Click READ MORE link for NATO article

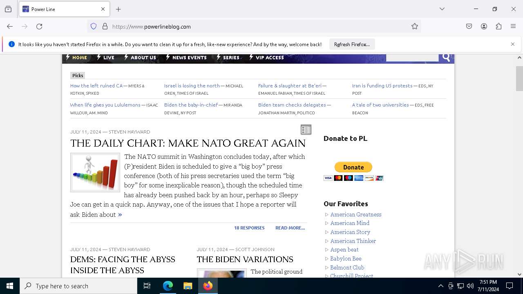pyautogui.click(x=290, y=228)
